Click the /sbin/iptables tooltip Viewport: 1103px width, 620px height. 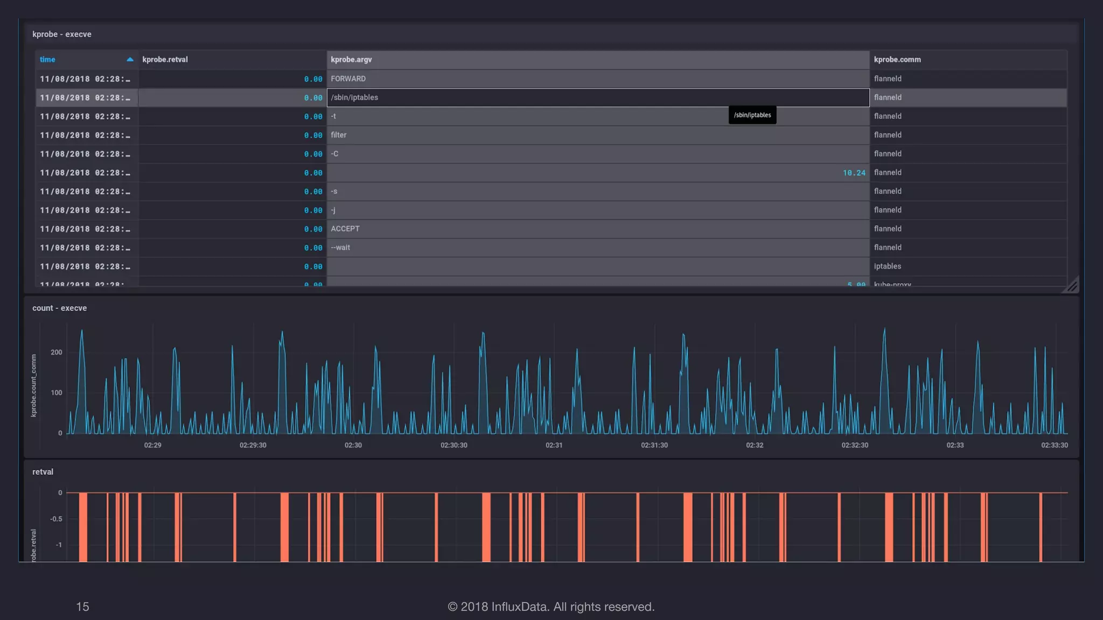click(752, 115)
